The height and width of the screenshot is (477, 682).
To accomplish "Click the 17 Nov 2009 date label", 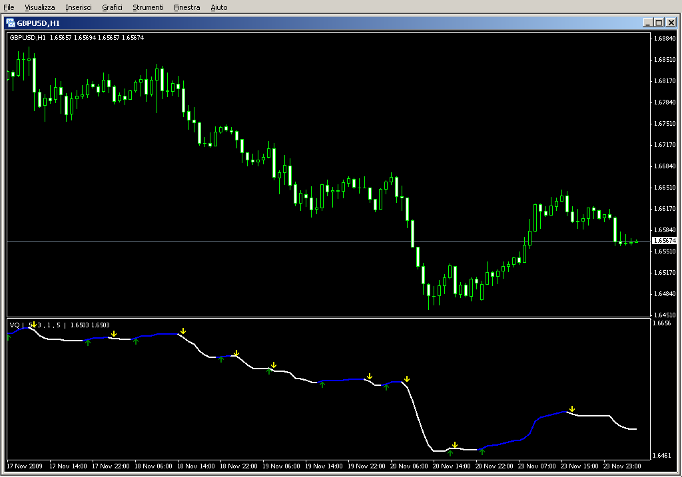I will [x=25, y=466].
